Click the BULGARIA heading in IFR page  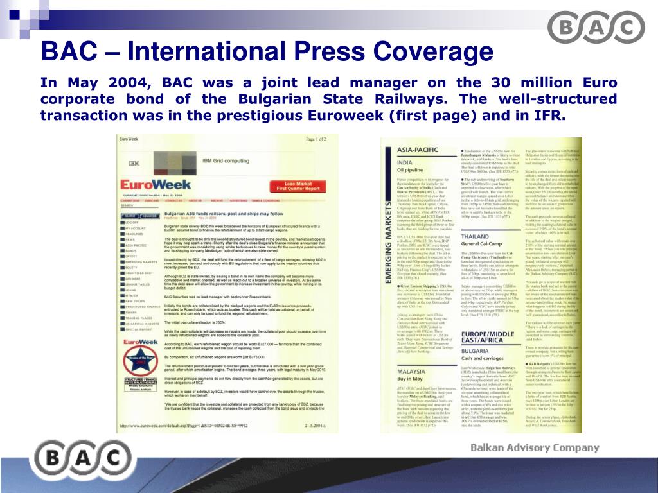[x=475, y=351]
